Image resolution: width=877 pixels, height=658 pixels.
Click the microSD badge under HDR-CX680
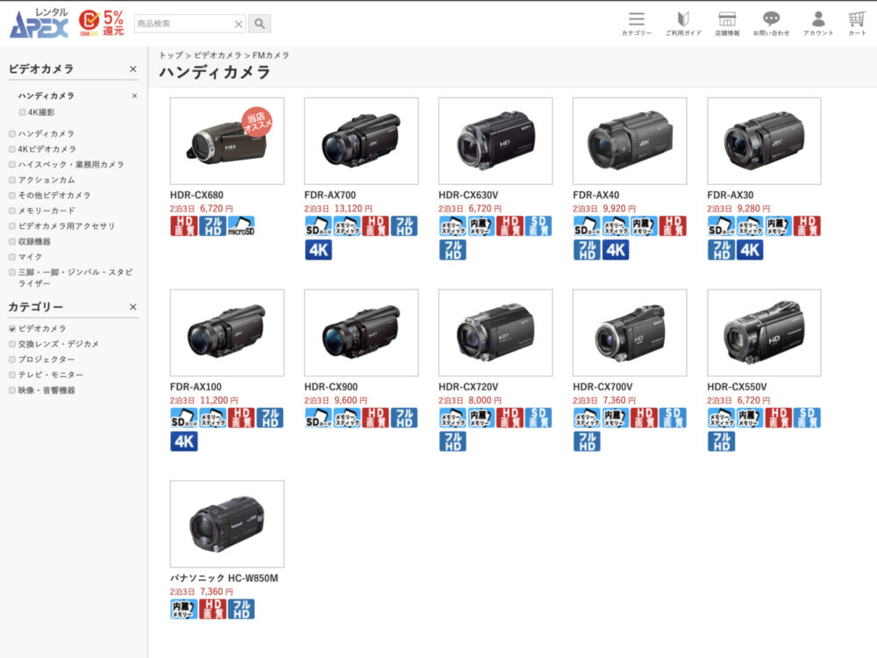tap(242, 226)
